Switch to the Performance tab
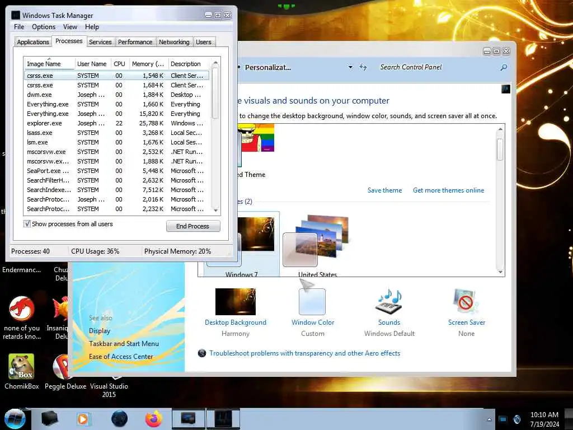This screenshot has width=573, height=430. pyautogui.click(x=135, y=42)
